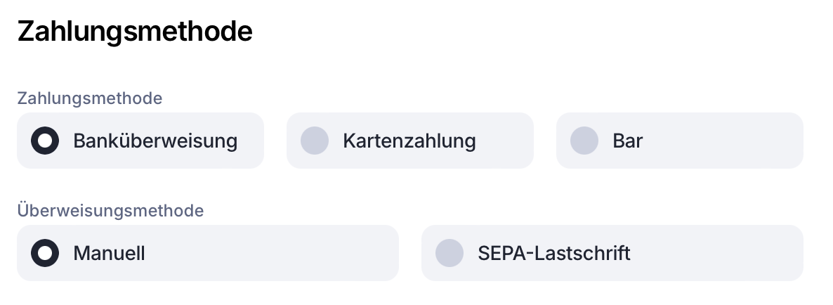The width and height of the screenshot is (833, 305).
Task: Click empty area inside Kartenzahlung option card
Action: (506, 141)
